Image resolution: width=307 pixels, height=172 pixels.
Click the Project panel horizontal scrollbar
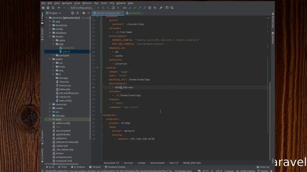62,164
